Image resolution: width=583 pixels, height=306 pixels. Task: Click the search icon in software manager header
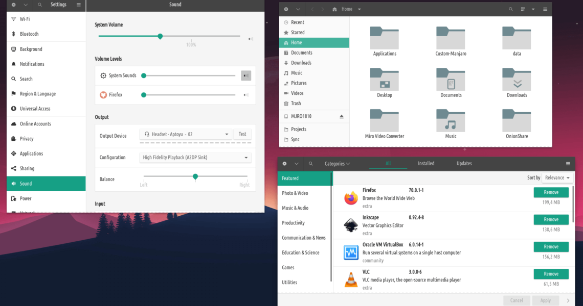pyautogui.click(x=310, y=164)
